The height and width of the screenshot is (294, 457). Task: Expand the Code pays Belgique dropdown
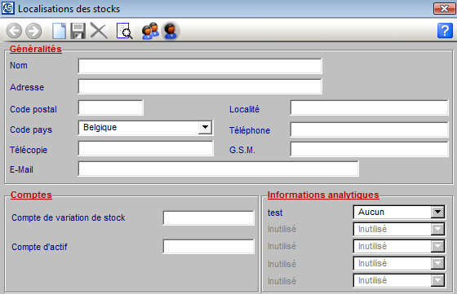[205, 128]
